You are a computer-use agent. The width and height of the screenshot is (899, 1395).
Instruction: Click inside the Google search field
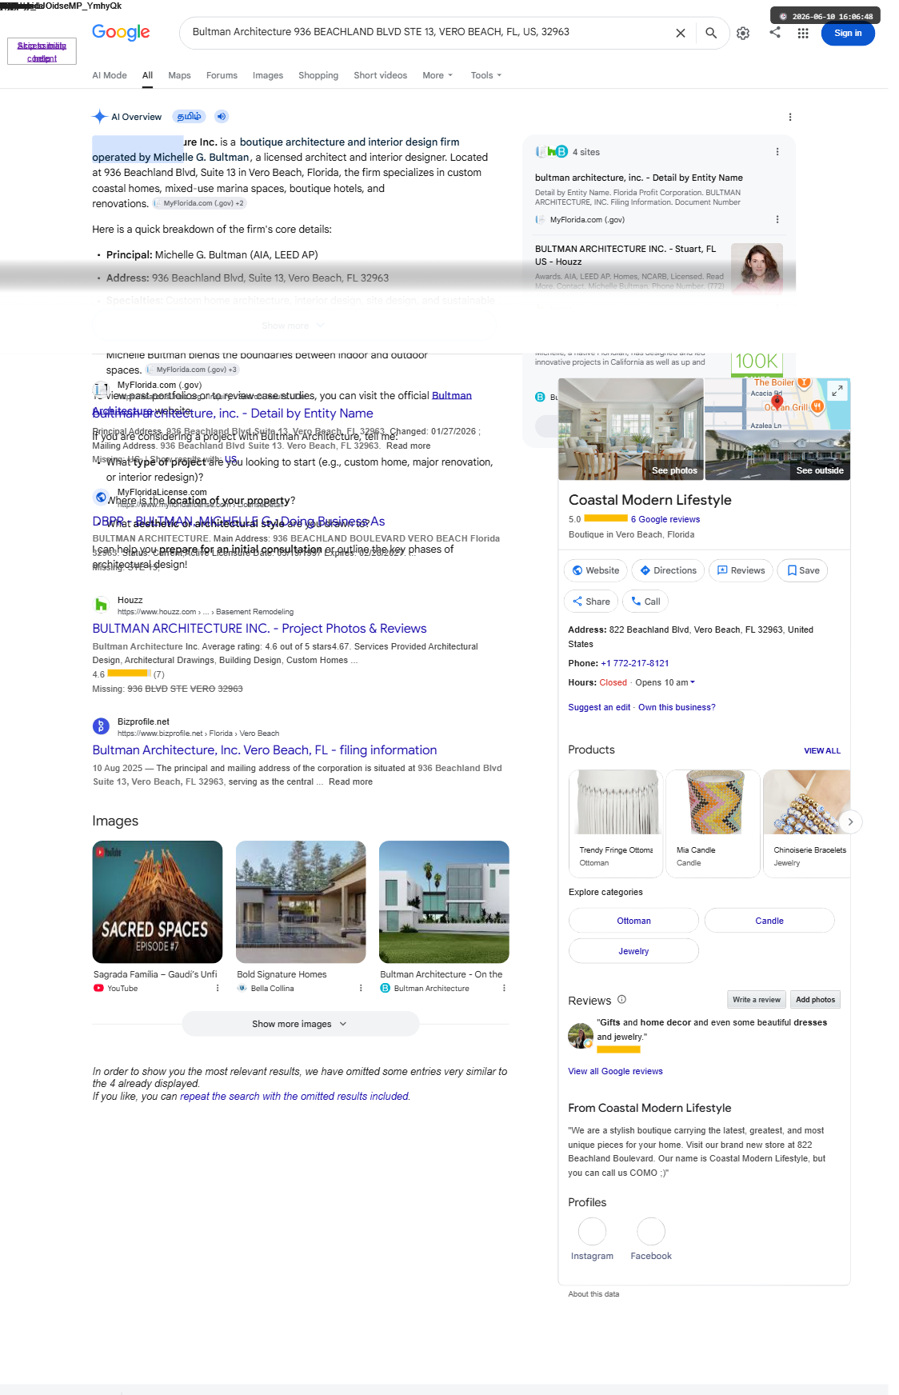tap(424, 32)
